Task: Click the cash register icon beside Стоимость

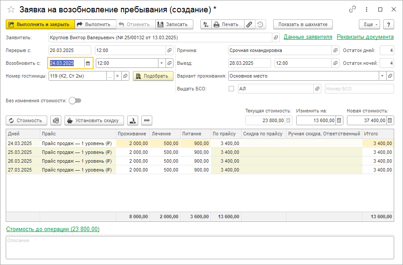Action: coord(56,120)
